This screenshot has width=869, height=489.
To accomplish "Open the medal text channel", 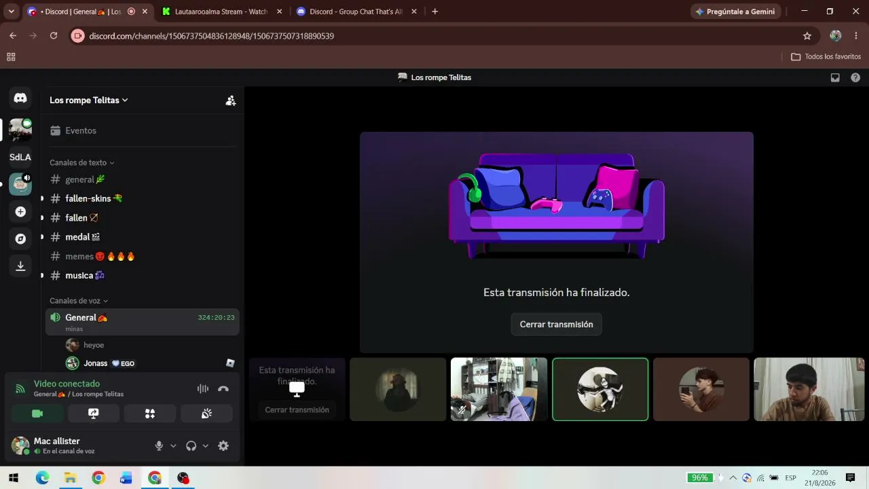I will 143,237.
